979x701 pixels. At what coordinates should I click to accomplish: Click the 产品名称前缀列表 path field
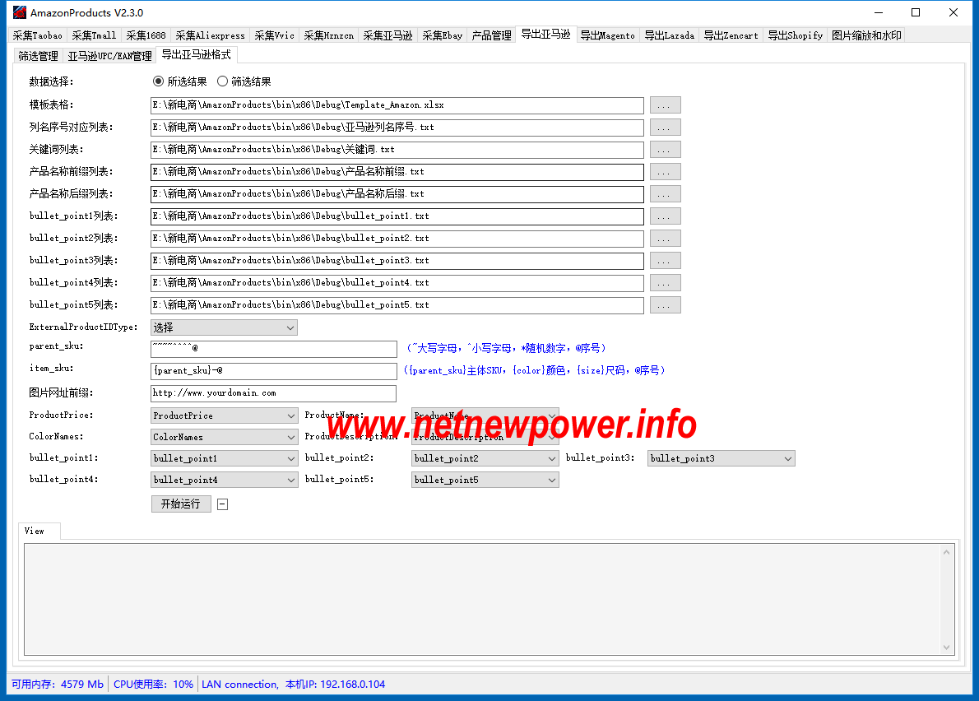(x=397, y=172)
